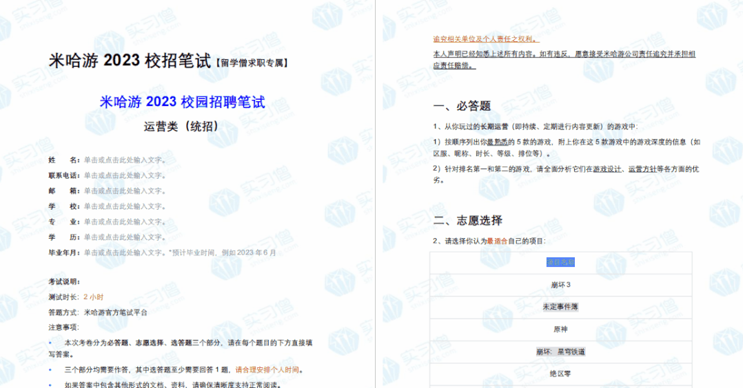Click the orange underlined 追究相关单位及个人责任之权利 line
743x388 pixels.
[x=486, y=39]
